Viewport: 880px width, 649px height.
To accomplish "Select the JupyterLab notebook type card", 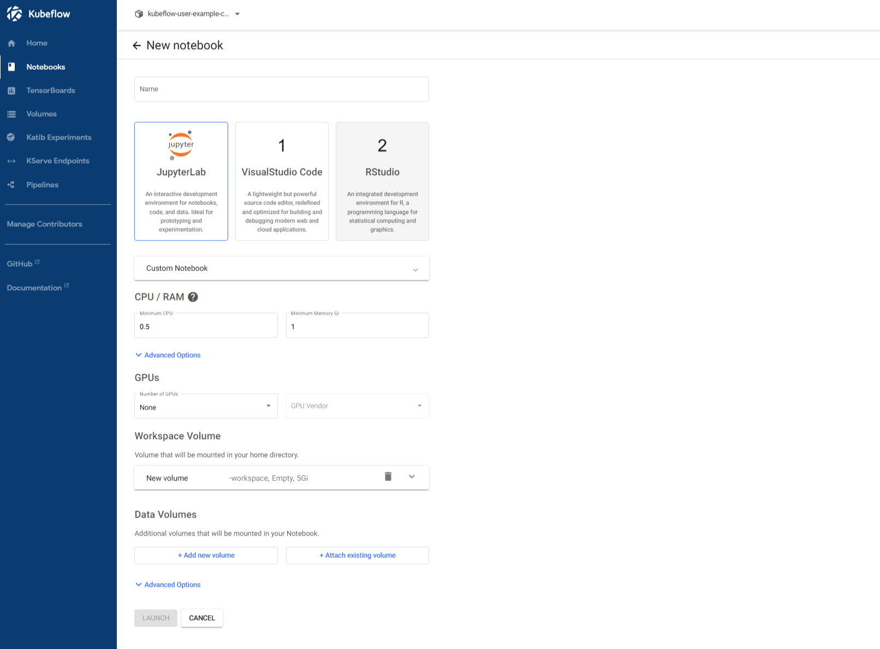I will [x=181, y=181].
